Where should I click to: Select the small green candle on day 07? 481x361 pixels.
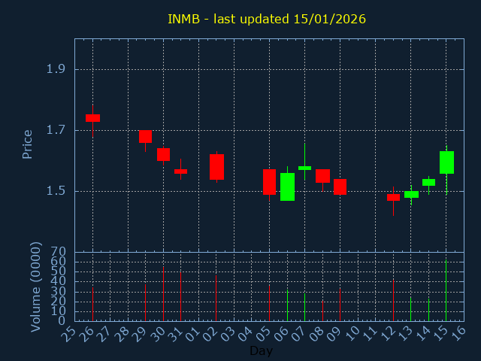(304, 168)
